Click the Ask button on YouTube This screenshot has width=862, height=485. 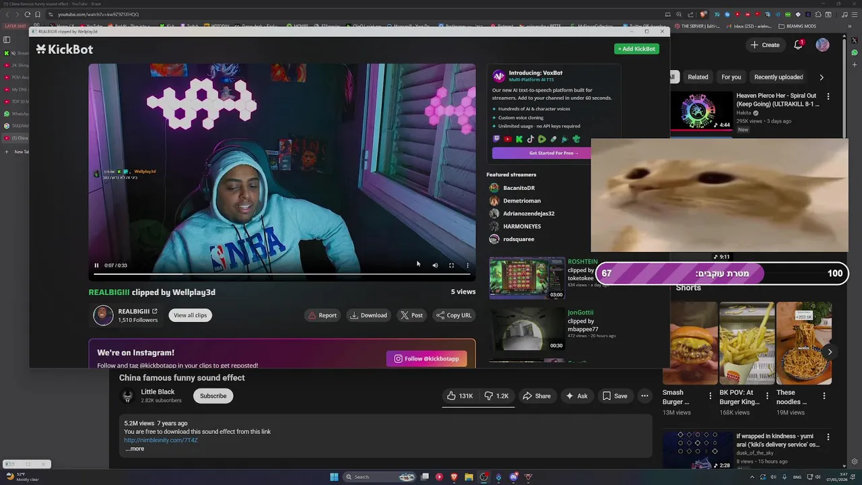pyautogui.click(x=576, y=396)
